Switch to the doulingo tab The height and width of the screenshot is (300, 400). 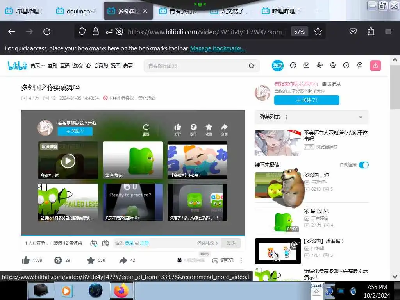(x=77, y=11)
